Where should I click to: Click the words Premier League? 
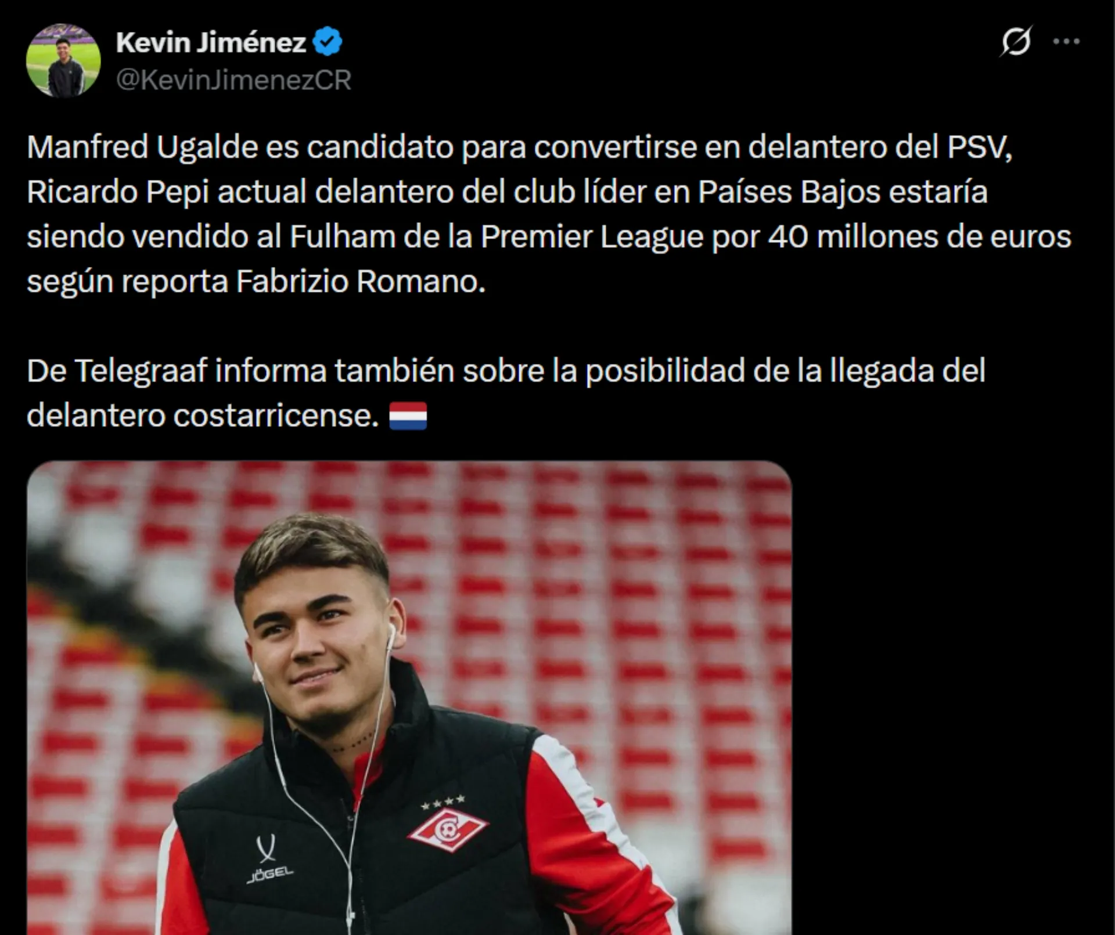(592, 238)
